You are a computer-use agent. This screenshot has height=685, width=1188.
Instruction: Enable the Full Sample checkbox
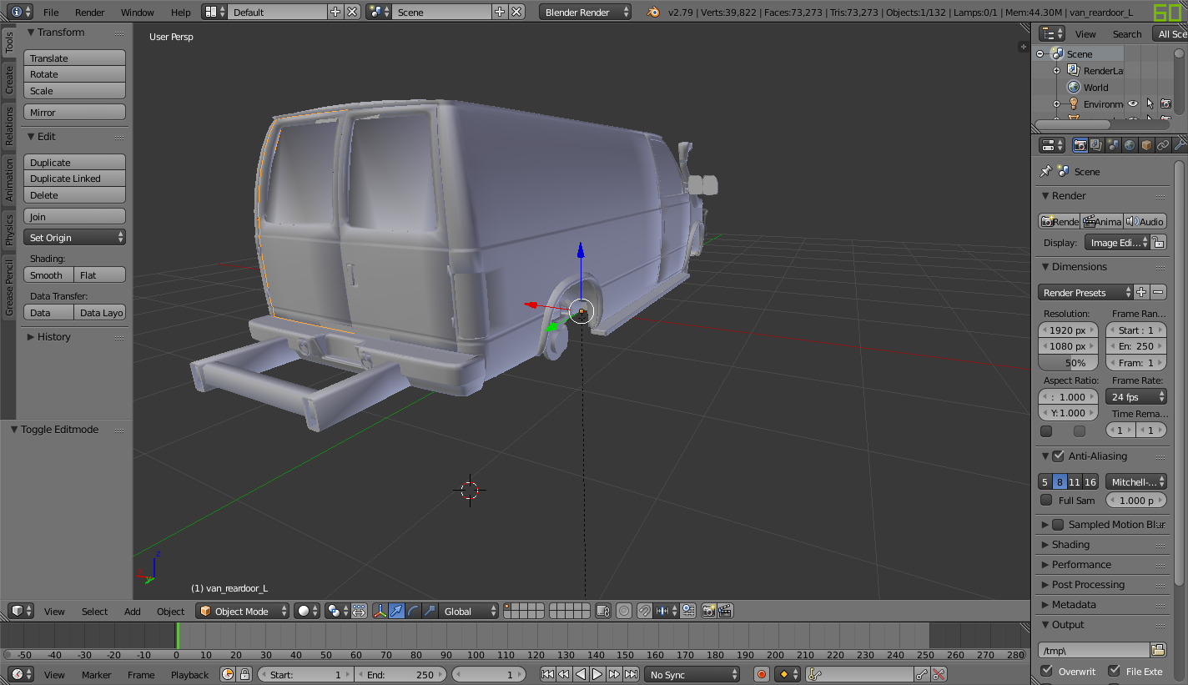(x=1046, y=501)
